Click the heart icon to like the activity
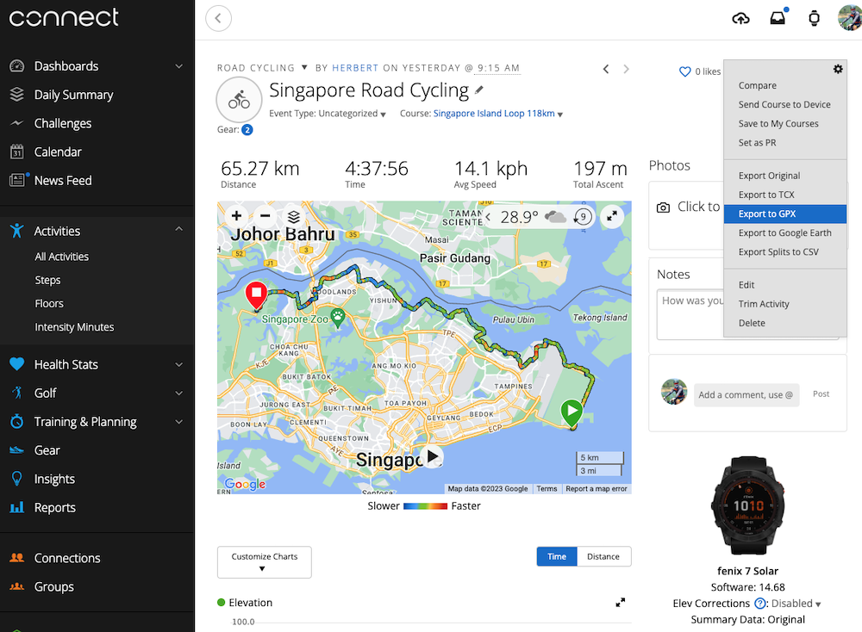 (685, 71)
